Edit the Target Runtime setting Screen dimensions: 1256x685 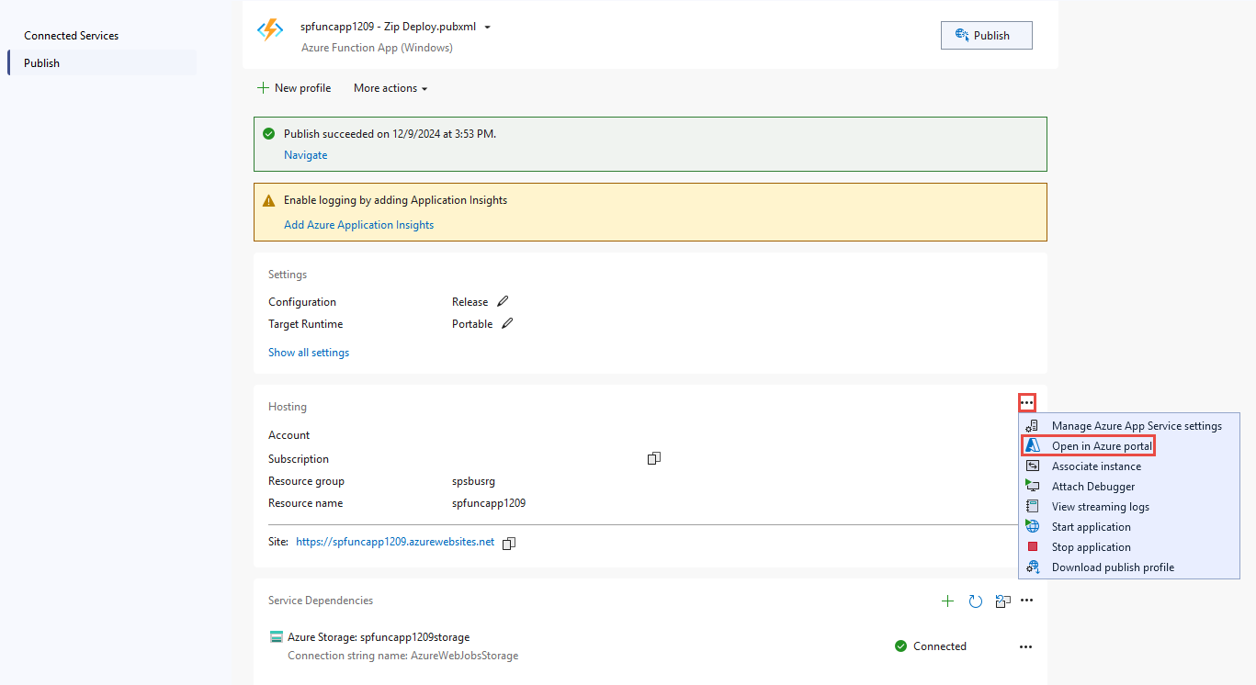pos(506,323)
